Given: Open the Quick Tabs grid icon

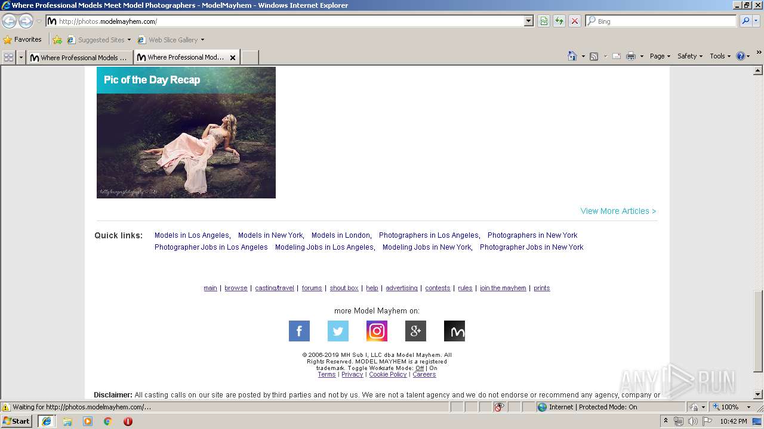Looking at the screenshot, I should point(8,57).
